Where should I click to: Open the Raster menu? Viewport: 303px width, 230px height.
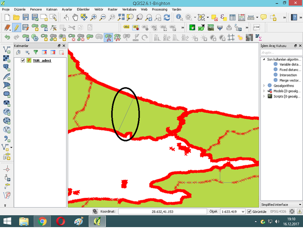click(x=113, y=9)
